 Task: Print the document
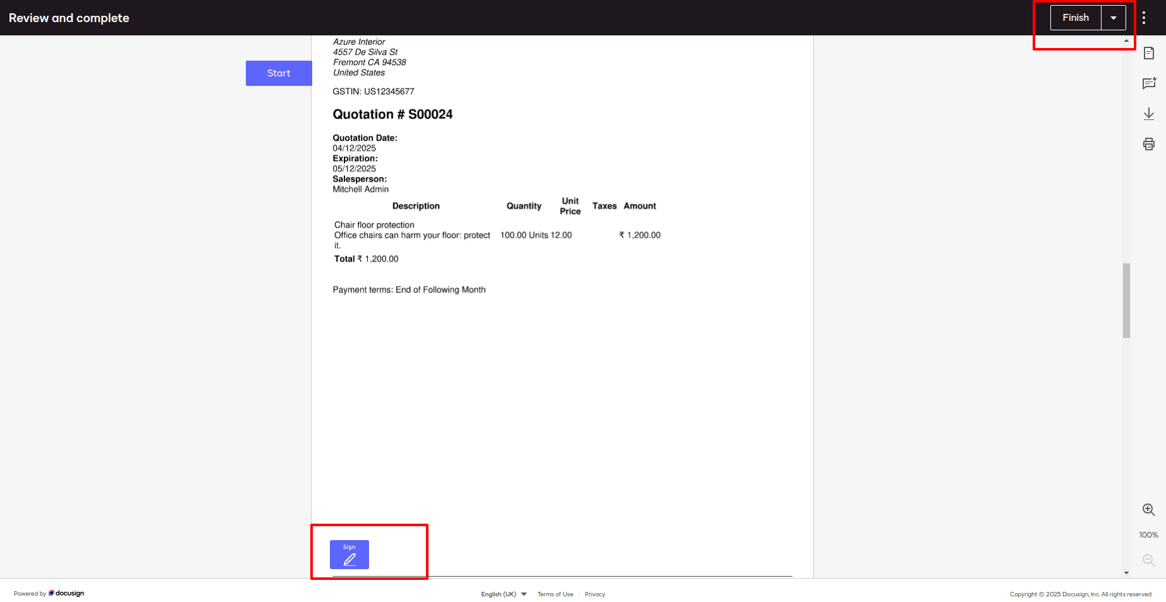coord(1149,144)
